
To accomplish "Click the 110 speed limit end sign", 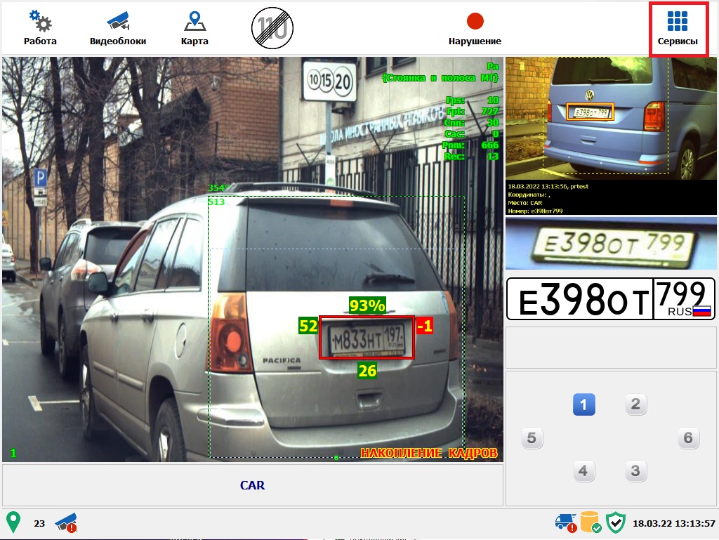I will (x=272, y=28).
